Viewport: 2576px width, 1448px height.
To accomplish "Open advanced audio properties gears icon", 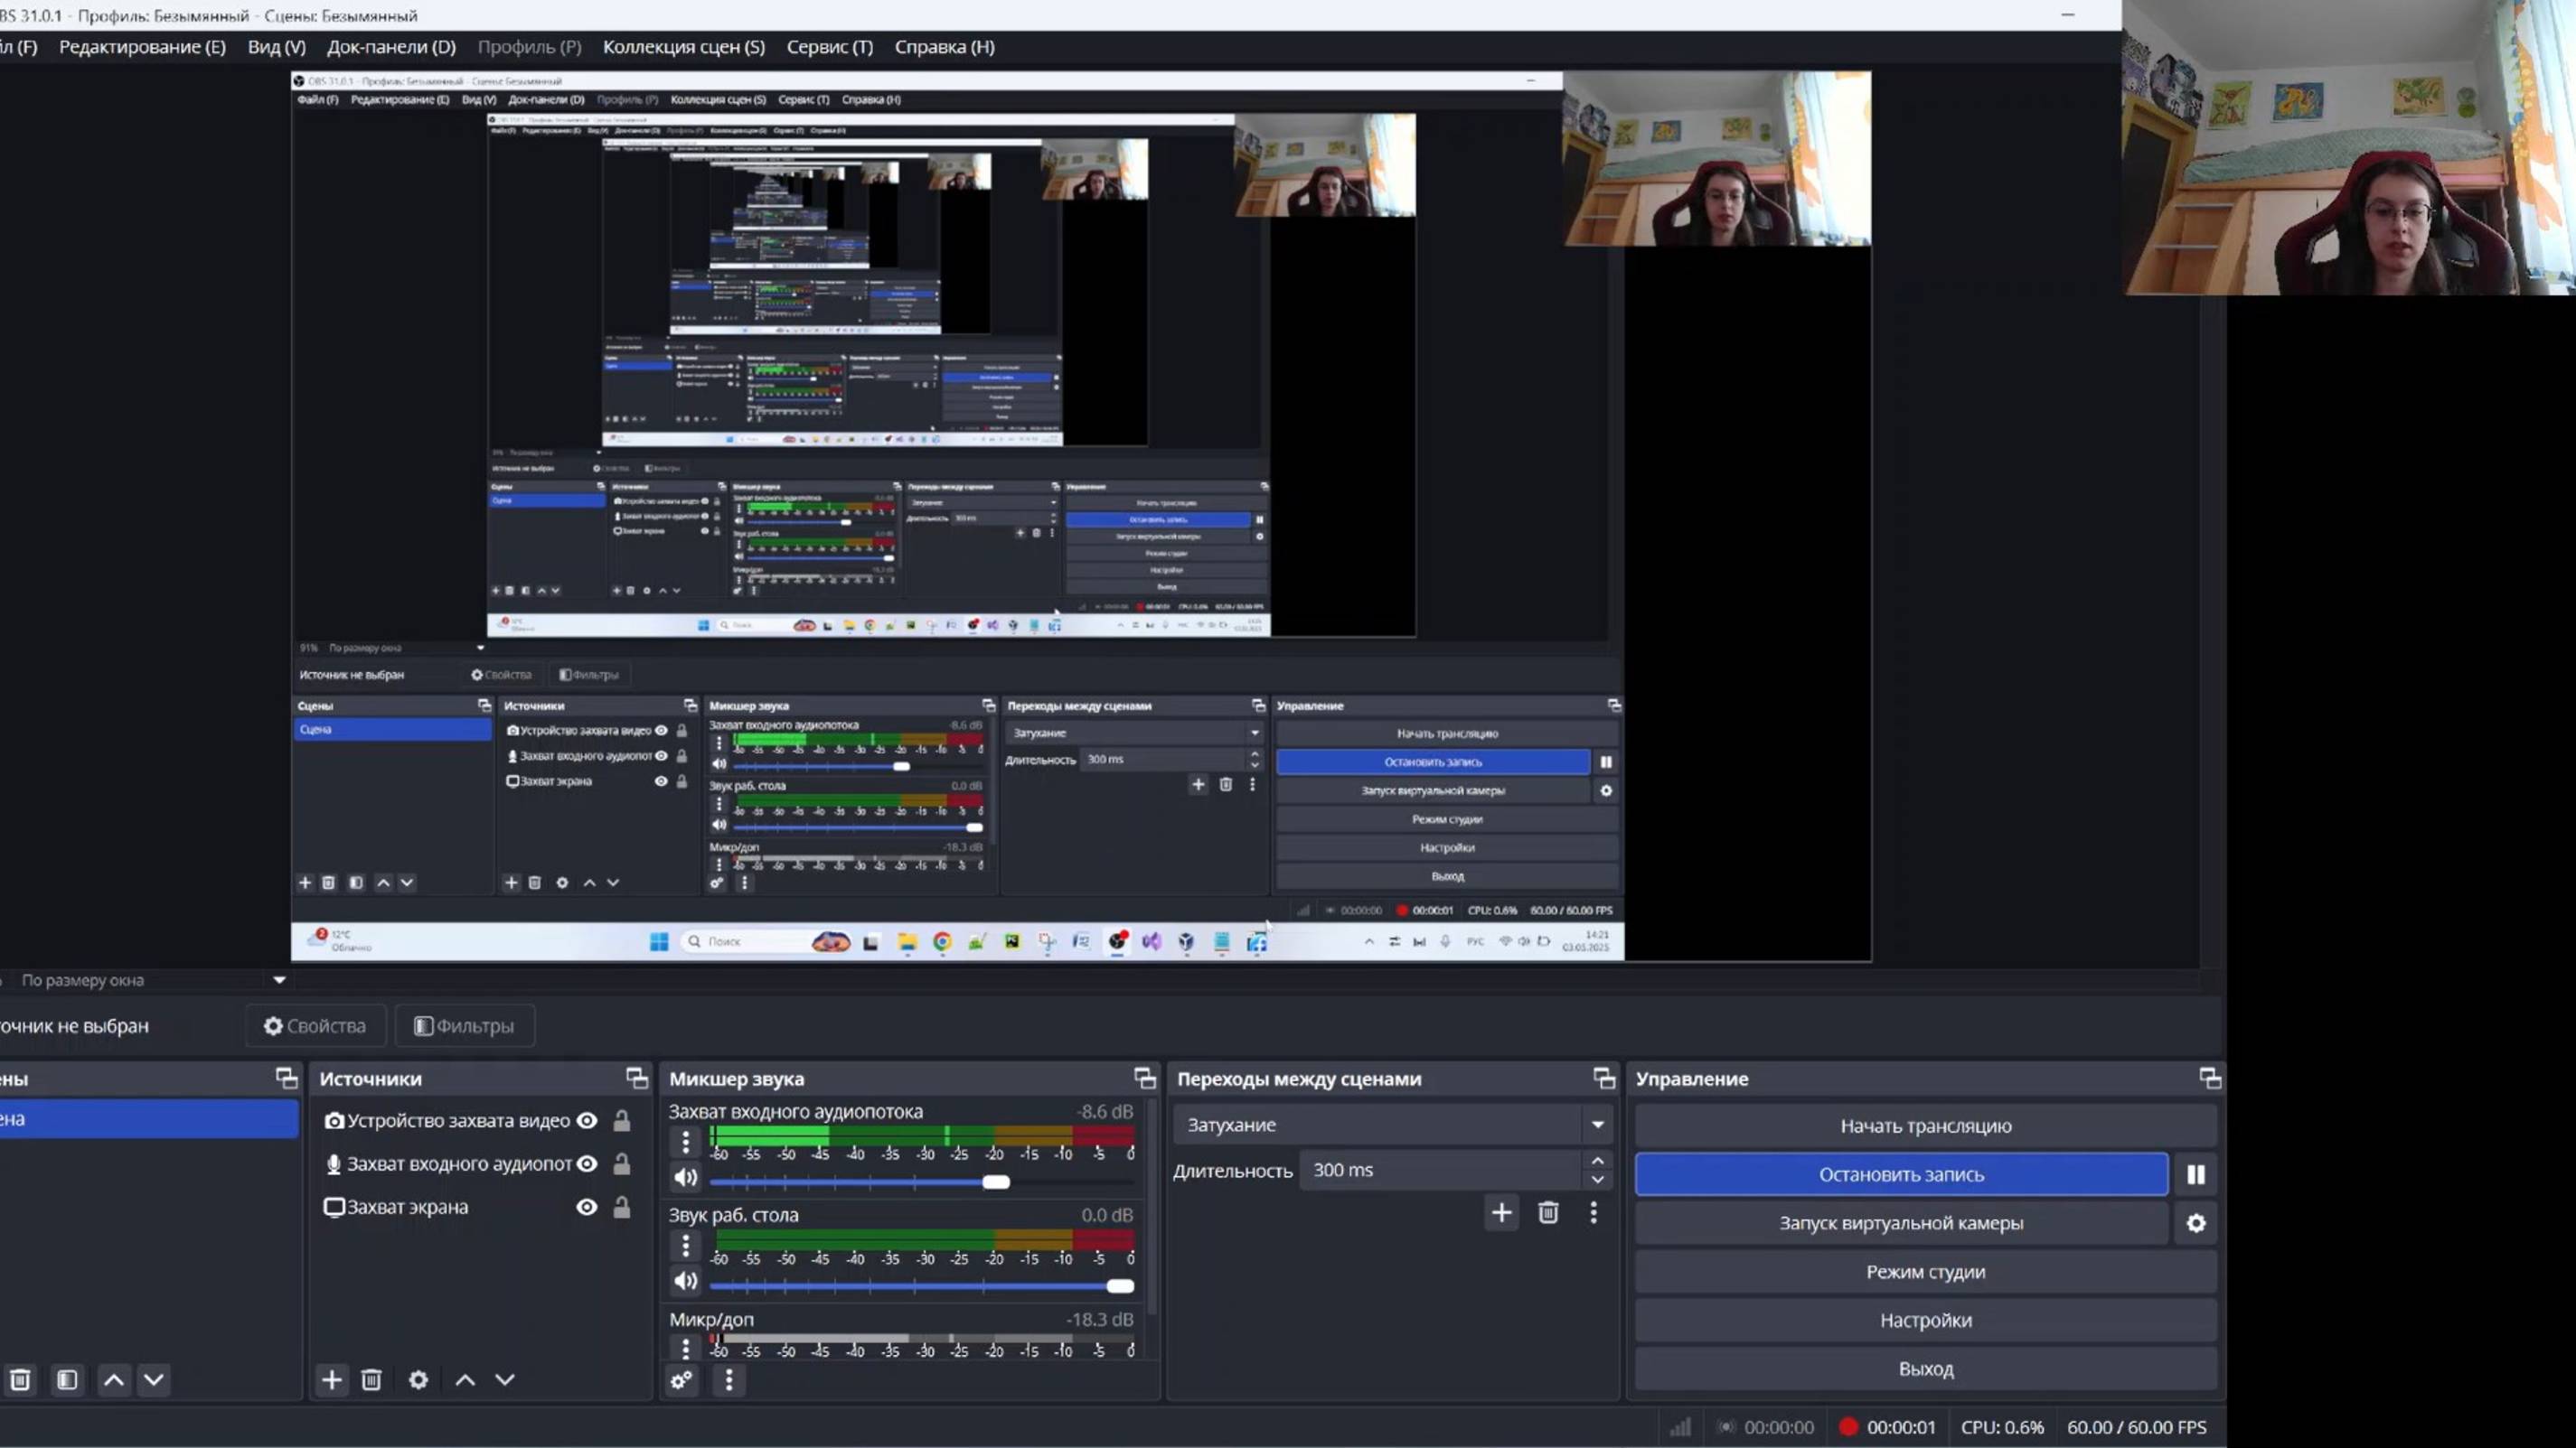I will click(x=681, y=1380).
